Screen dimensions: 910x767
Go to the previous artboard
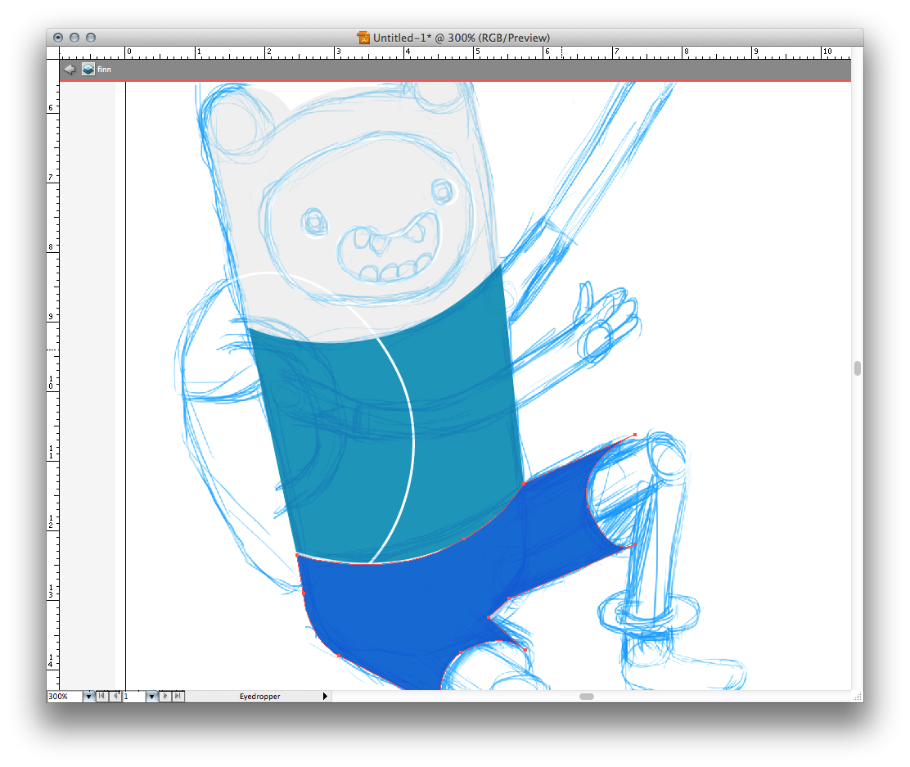click(115, 696)
